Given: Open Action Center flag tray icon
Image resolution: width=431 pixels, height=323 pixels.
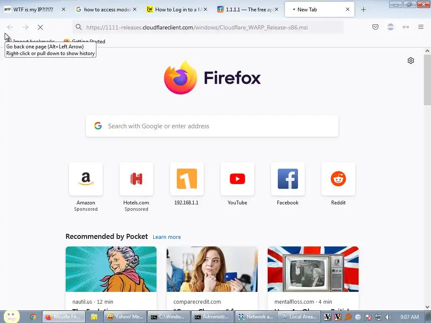Looking at the screenshot, I should click(x=368, y=317).
